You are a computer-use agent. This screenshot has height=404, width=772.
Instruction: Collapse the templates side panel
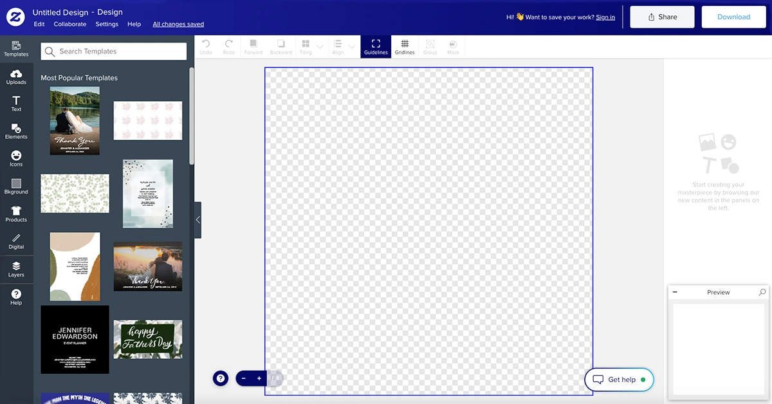[x=198, y=220]
